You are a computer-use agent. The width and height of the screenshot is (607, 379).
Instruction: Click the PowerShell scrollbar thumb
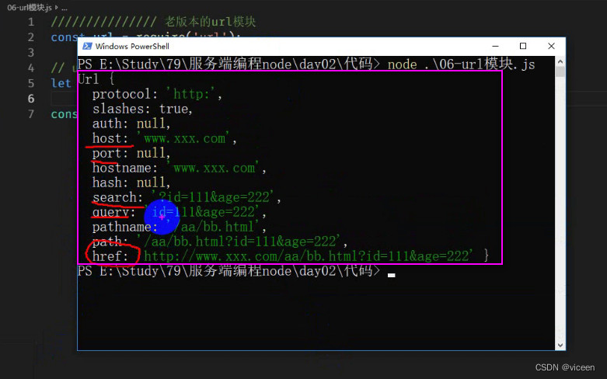tap(560, 72)
